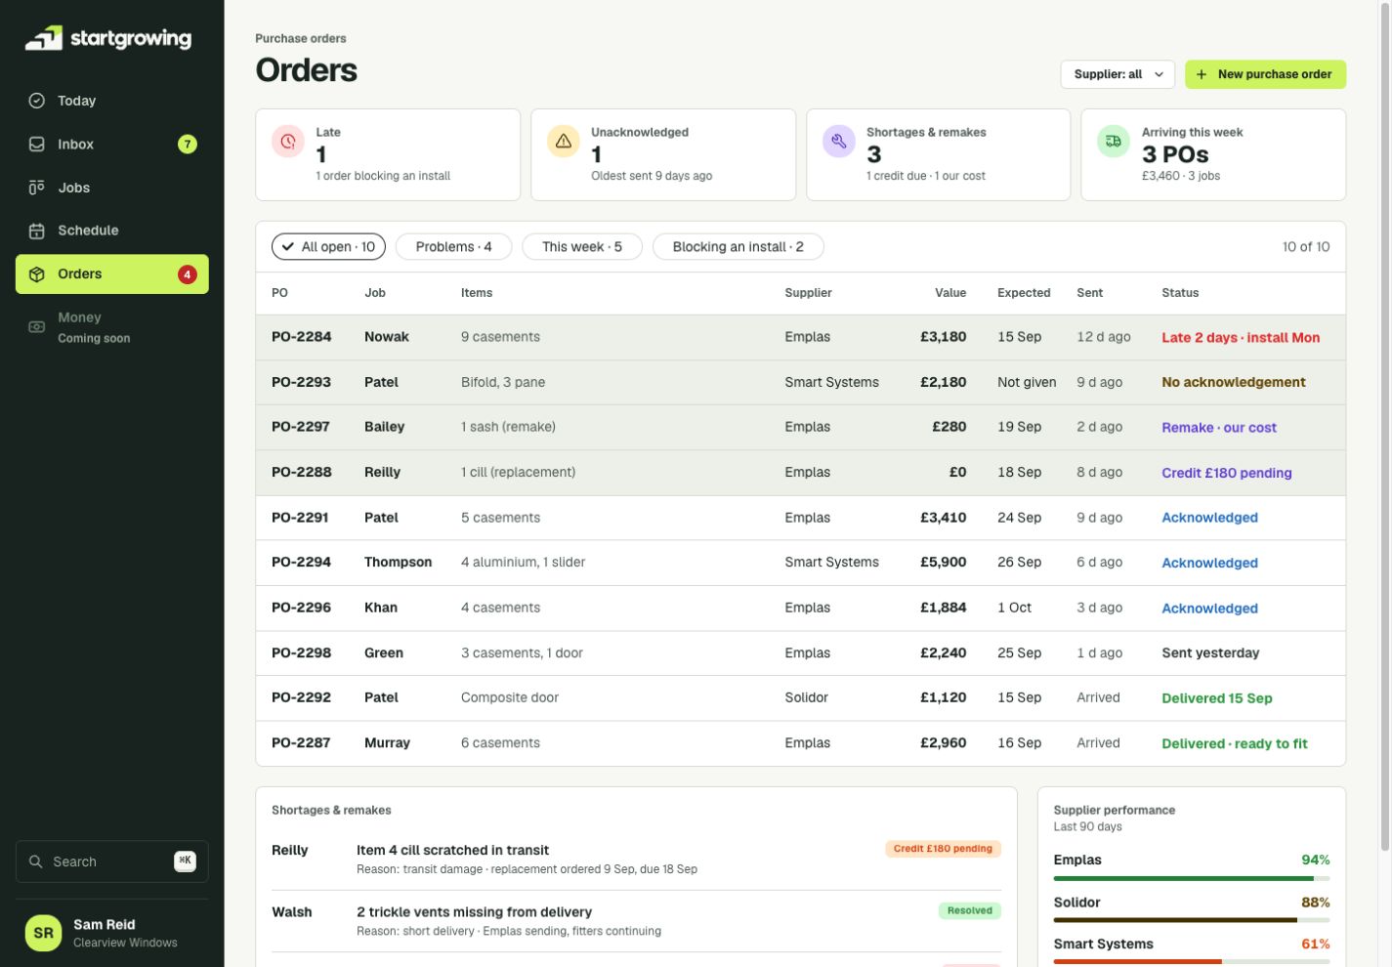1392x967 pixels.
Task: Open Today via its checkmark icon
Action: 37,101
